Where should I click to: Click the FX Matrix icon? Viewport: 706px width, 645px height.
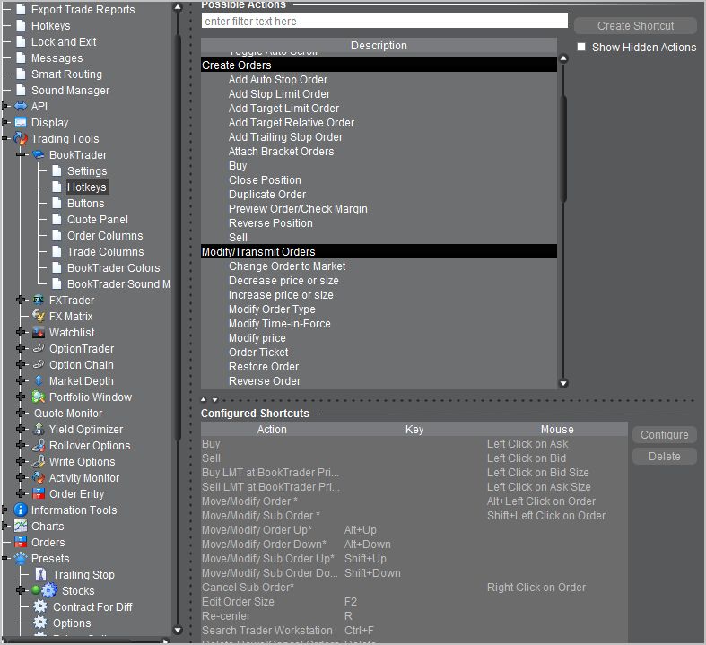click(x=39, y=316)
